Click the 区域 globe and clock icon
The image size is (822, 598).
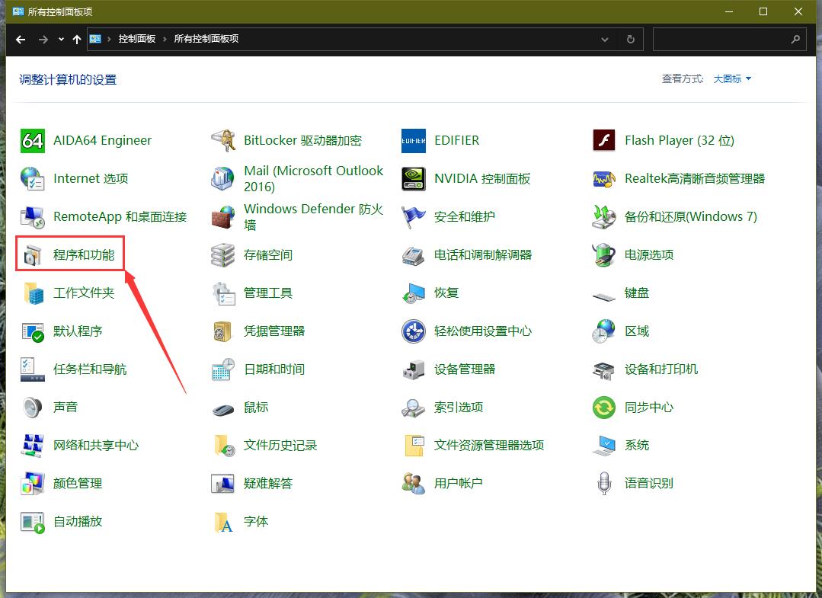tap(603, 331)
